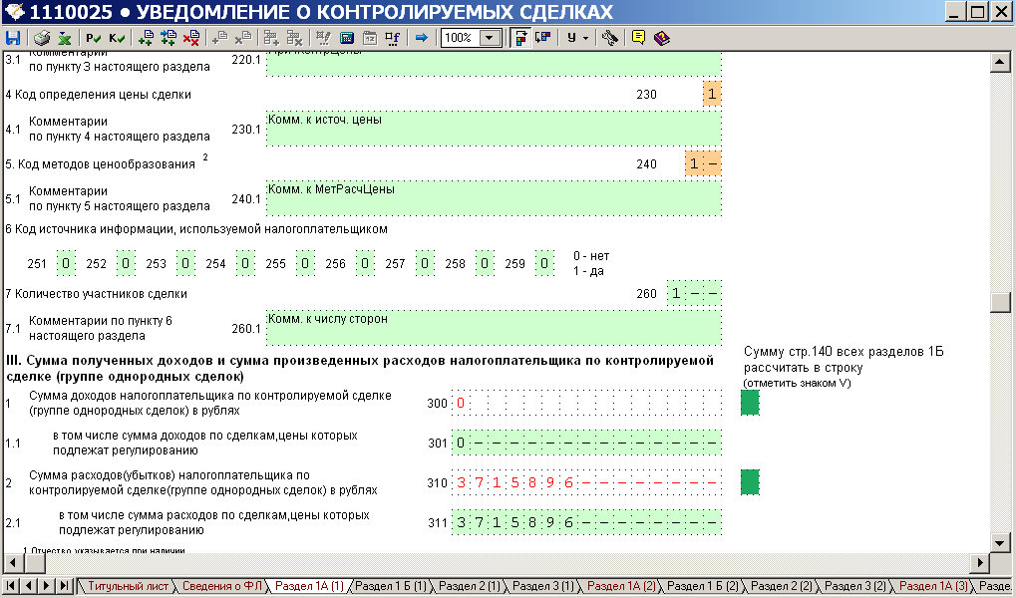Add a section copy with the blue arrow icon
Viewport: 1016px width, 598px height.
point(169,38)
